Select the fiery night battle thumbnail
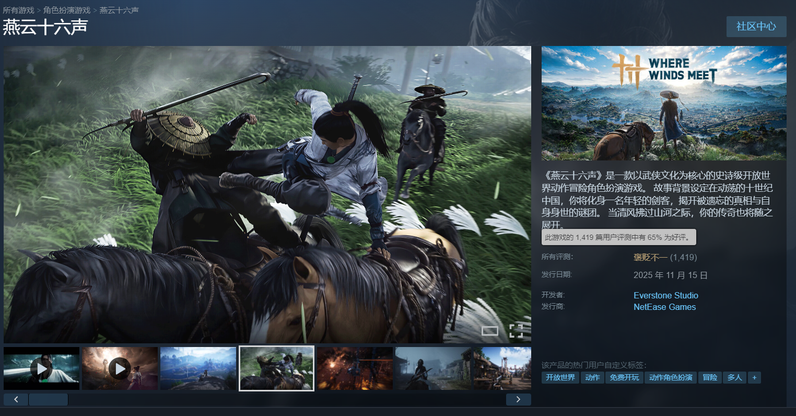The width and height of the screenshot is (796, 416). [x=355, y=368]
